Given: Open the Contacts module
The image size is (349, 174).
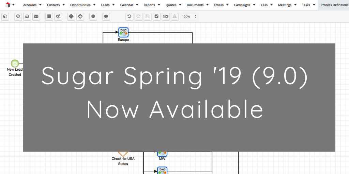Looking at the screenshot, I should tap(53, 5).
